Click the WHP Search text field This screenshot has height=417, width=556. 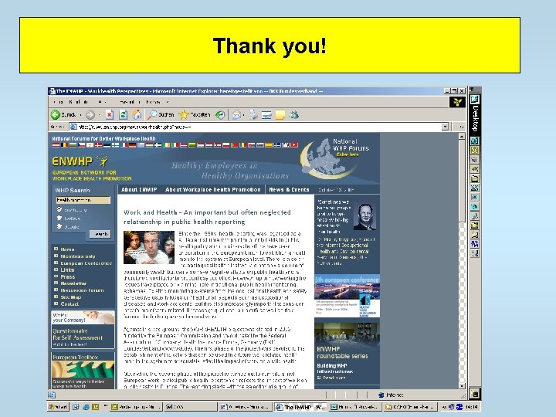[83, 200]
